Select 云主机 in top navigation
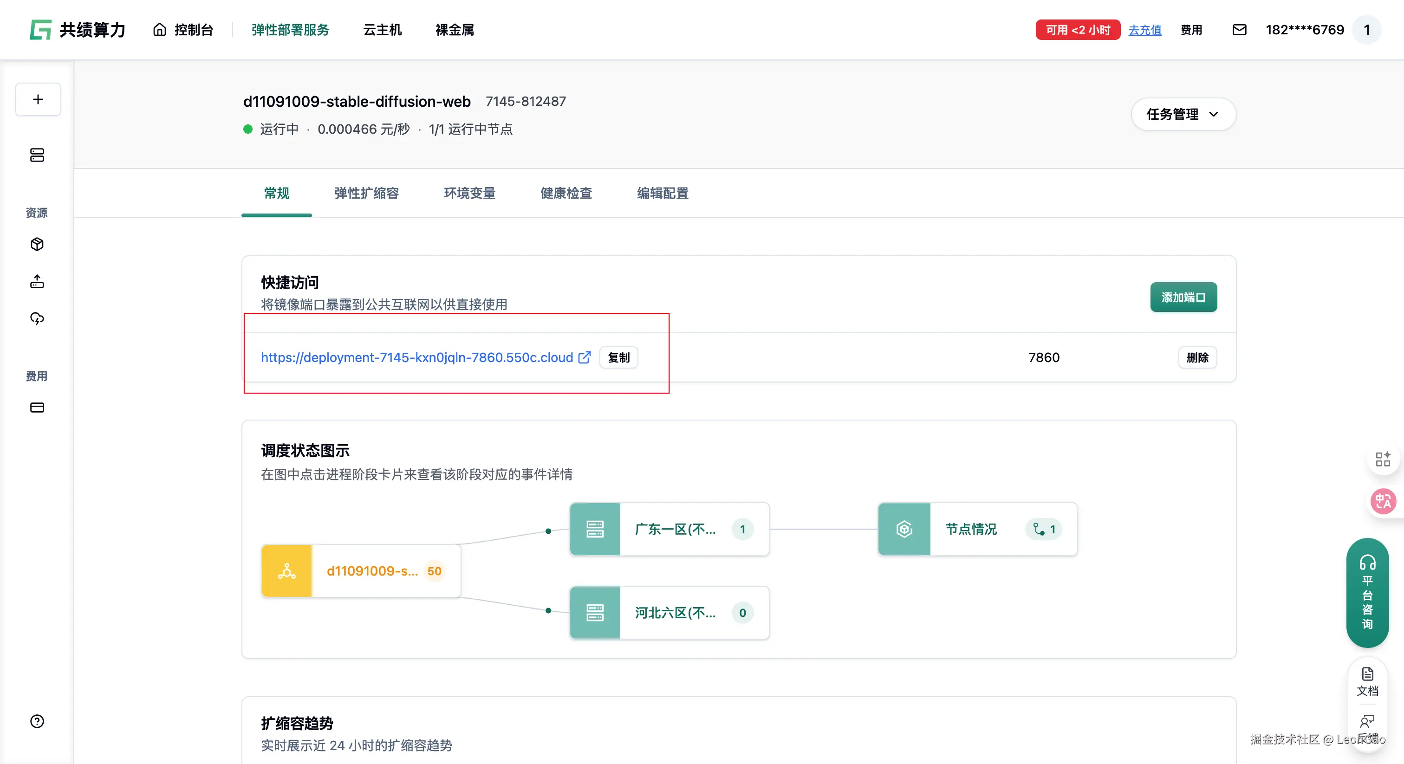 point(382,30)
